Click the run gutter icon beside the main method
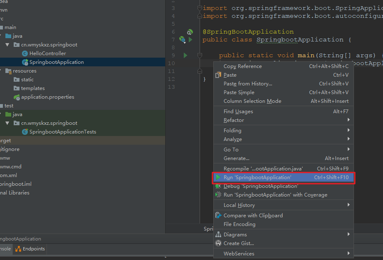Screen dimensions: 383x260 click(185, 55)
